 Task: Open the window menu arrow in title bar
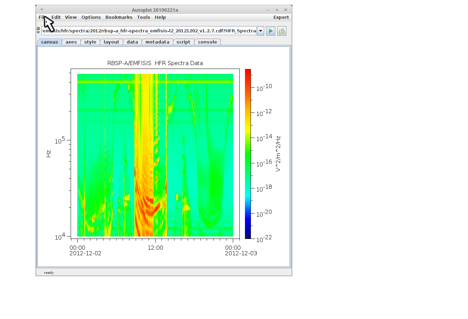[x=42, y=10]
